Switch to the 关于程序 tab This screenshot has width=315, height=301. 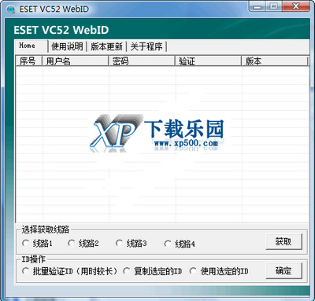(x=146, y=46)
